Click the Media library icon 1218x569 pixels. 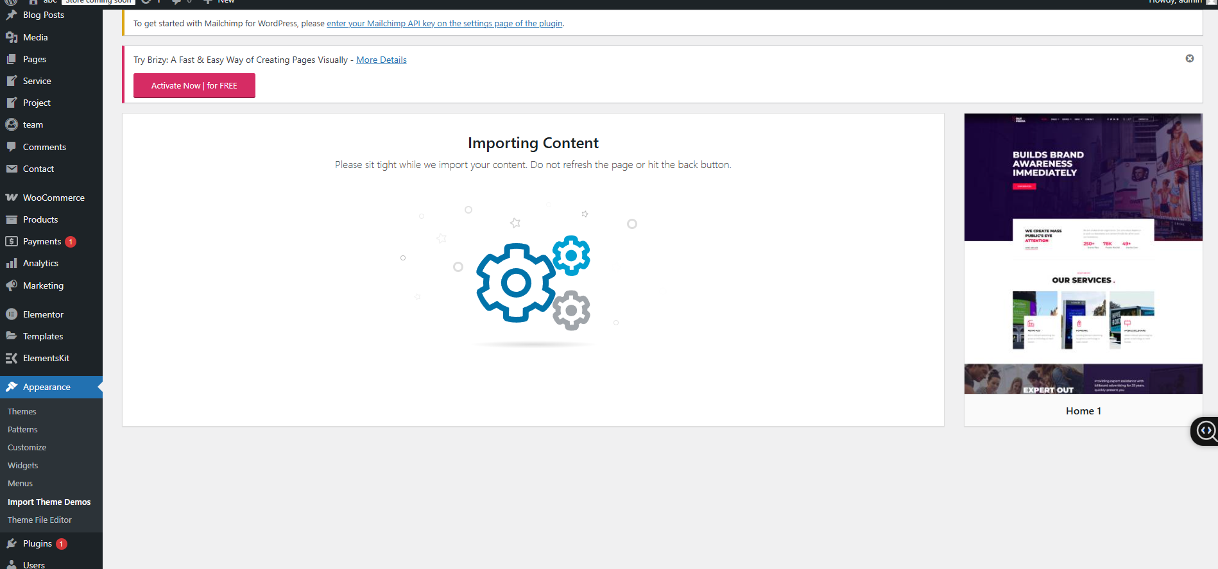click(x=12, y=37)
